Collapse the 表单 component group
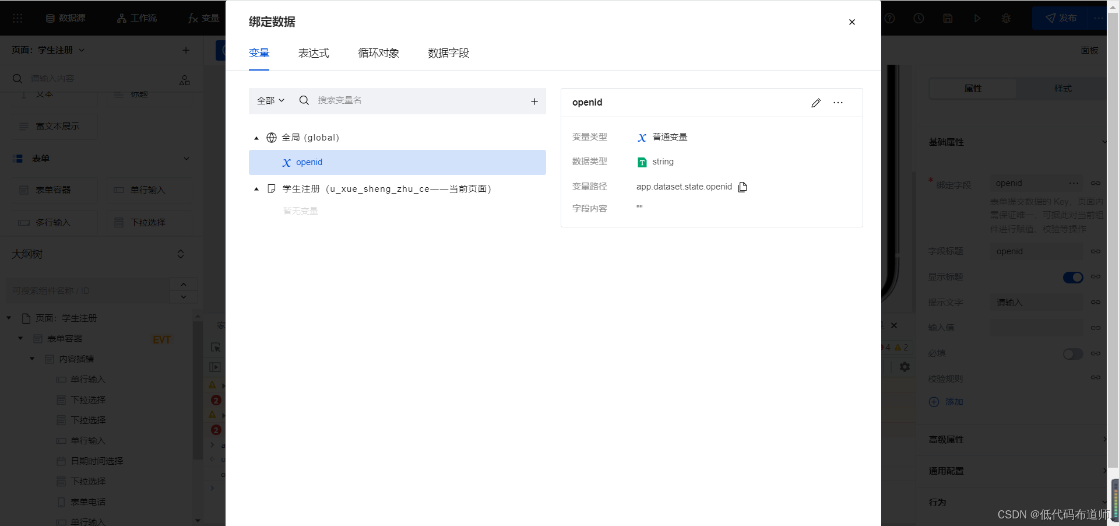1119x526 pixels. pos(186,159)
